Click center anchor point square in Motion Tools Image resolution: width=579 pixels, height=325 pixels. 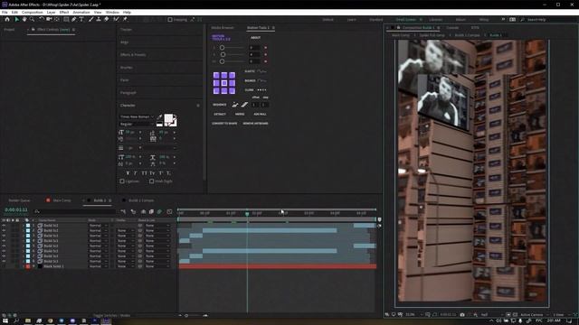[x=224, y=83]
